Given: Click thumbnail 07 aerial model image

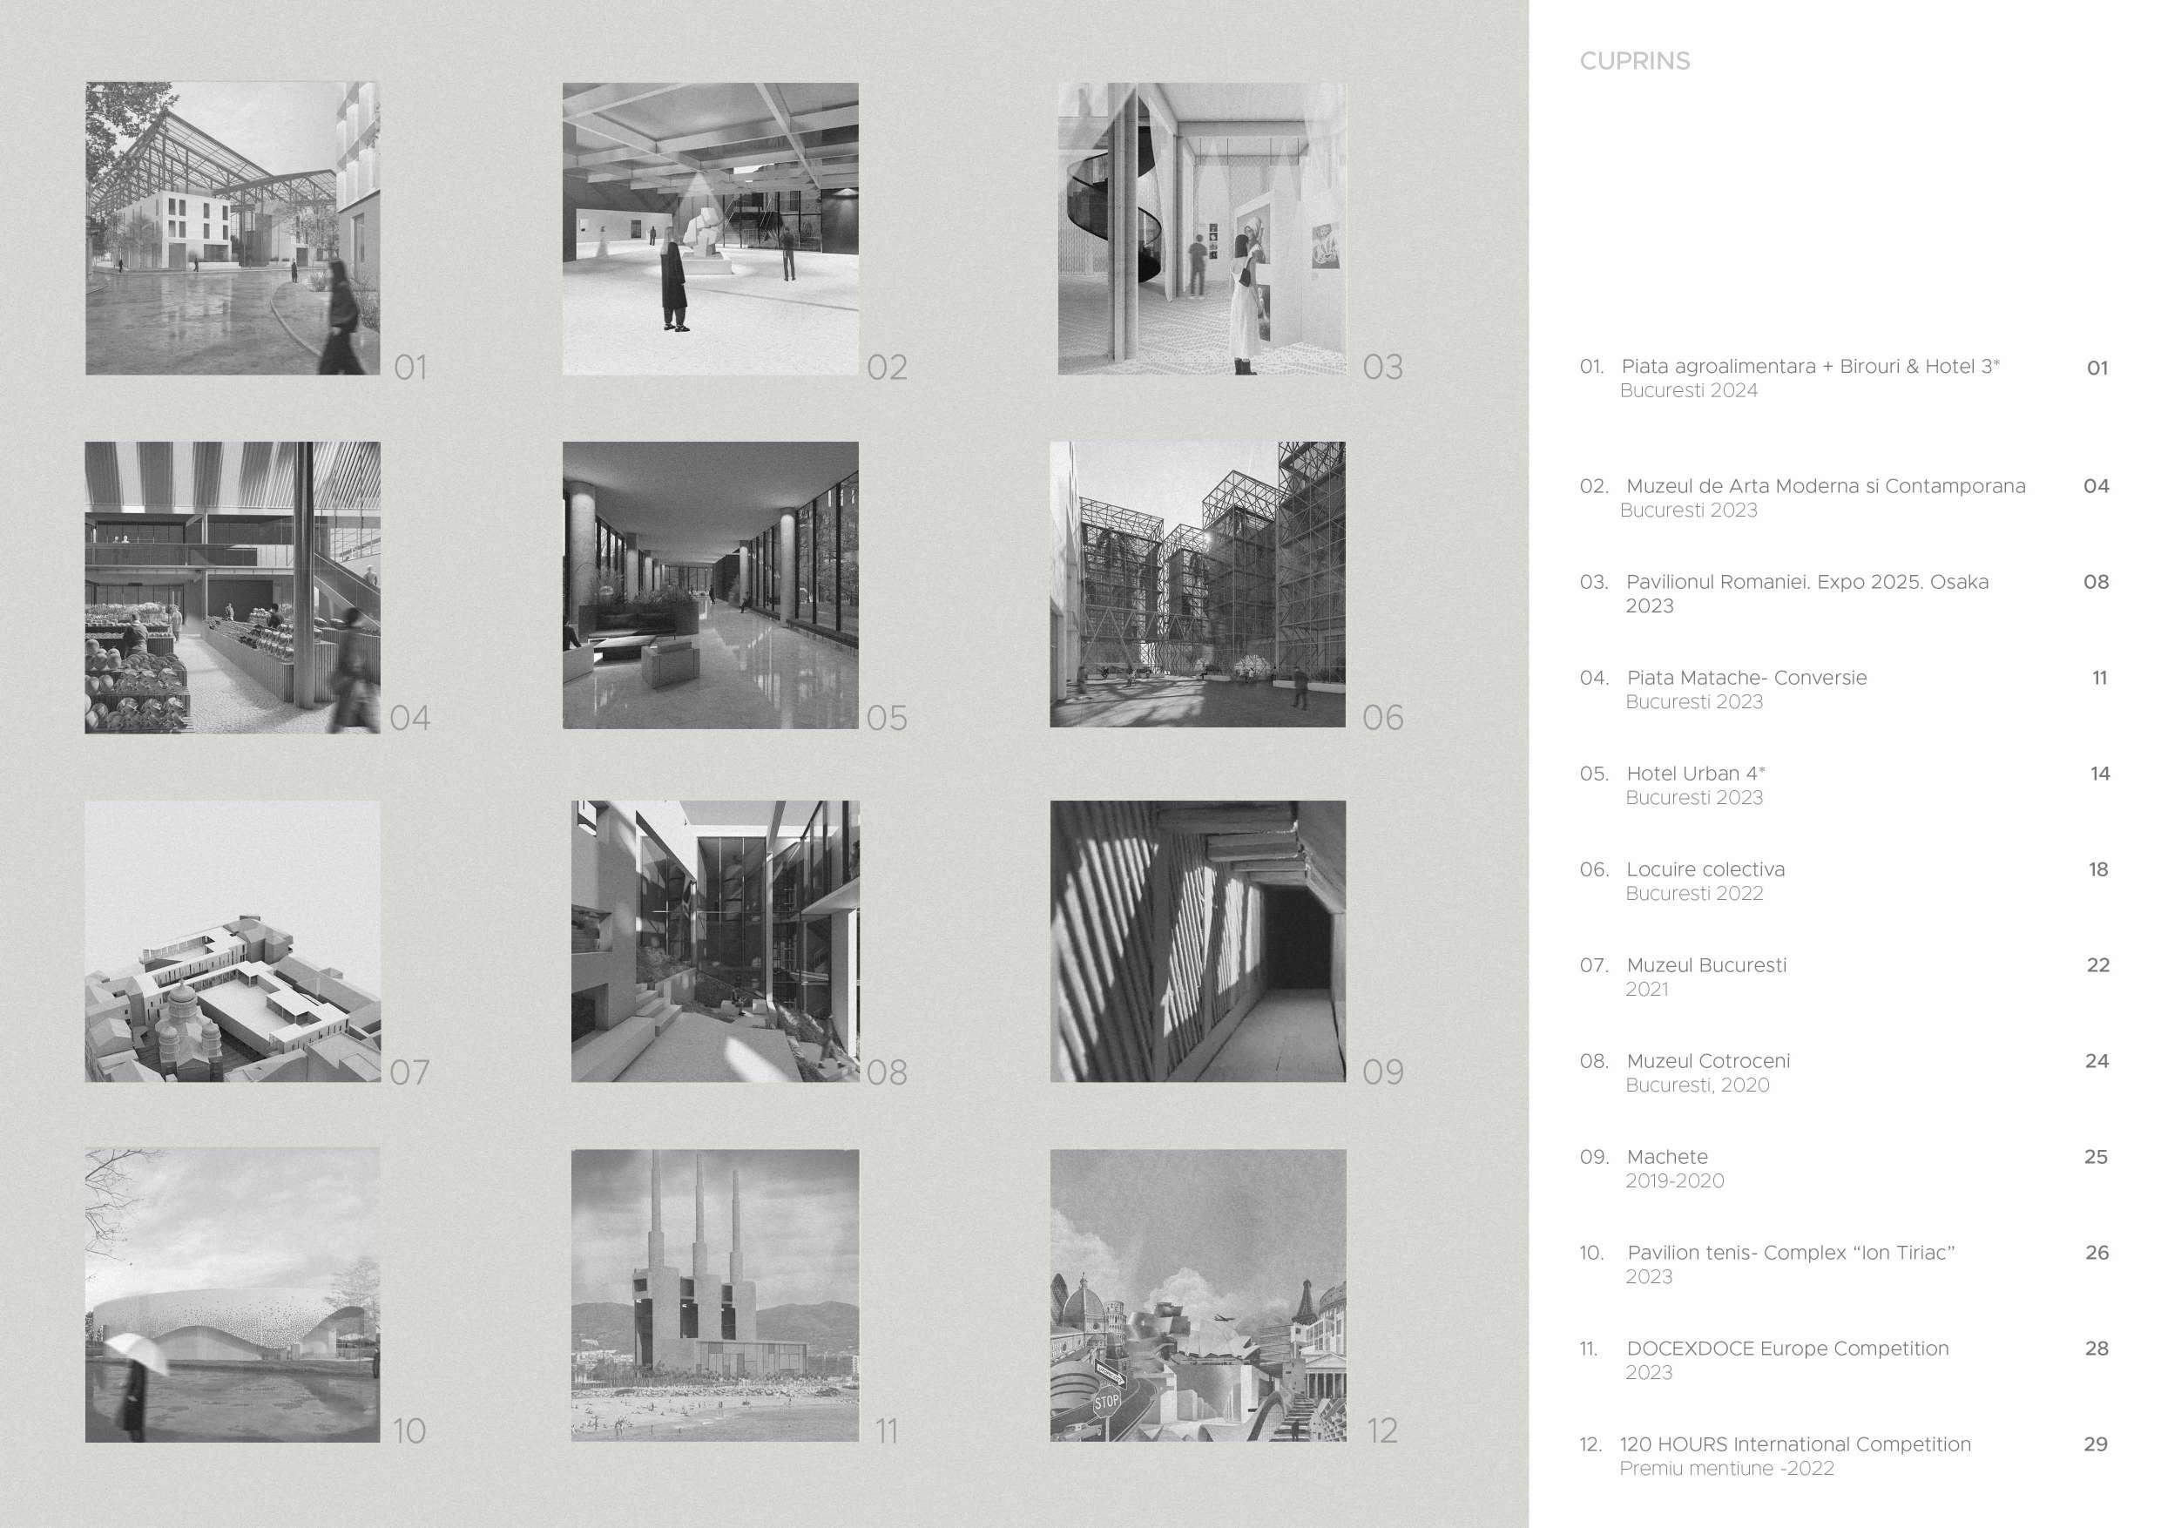Looking at the screenshot, I should (233, 942).
